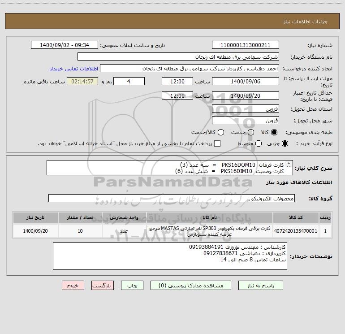Click the goods group field 'محصولات الکترونیکی'
The height and width of the screenshot is (334, 345).
172,198
